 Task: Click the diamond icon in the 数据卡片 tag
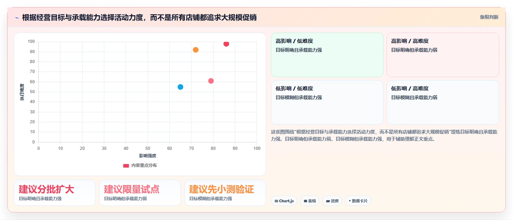click(350, 201)
